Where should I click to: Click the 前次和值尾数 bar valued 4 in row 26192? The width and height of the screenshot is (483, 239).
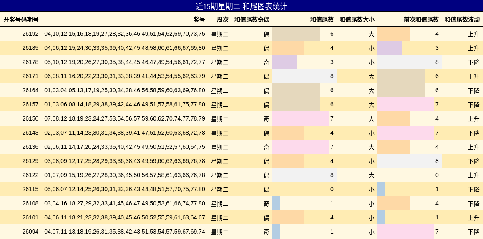394,34
